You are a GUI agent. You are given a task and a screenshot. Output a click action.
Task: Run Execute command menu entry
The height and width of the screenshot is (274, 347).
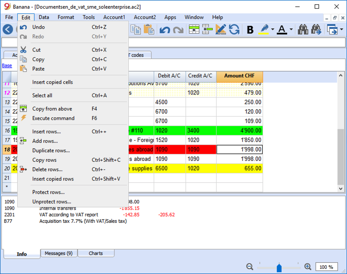(73, 118)
